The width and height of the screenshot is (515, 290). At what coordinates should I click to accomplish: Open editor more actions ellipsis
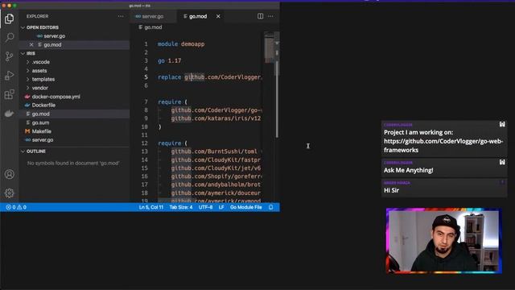(x=270, y=16)
